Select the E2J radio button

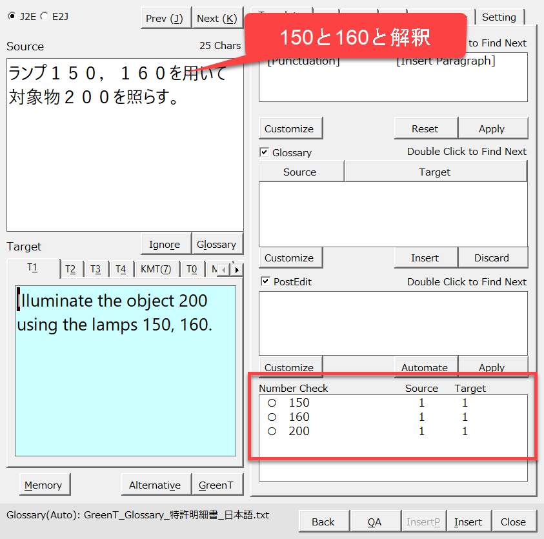click(x=44, y=16)
